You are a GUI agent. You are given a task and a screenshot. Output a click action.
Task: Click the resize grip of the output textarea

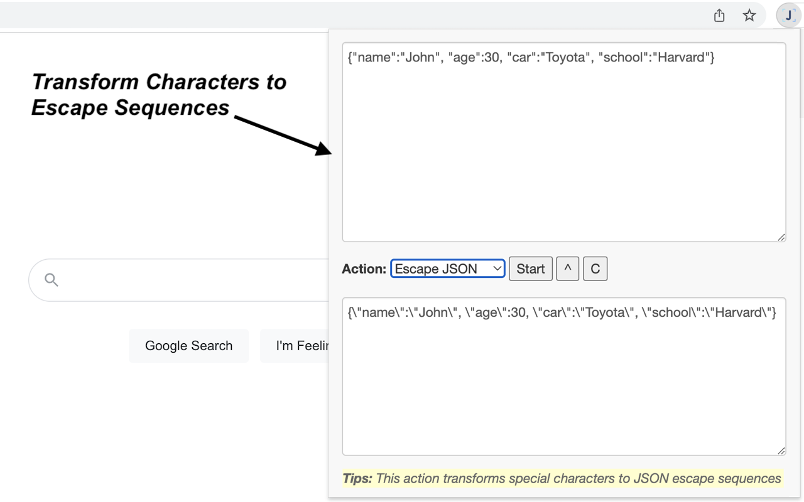[781, 450]
